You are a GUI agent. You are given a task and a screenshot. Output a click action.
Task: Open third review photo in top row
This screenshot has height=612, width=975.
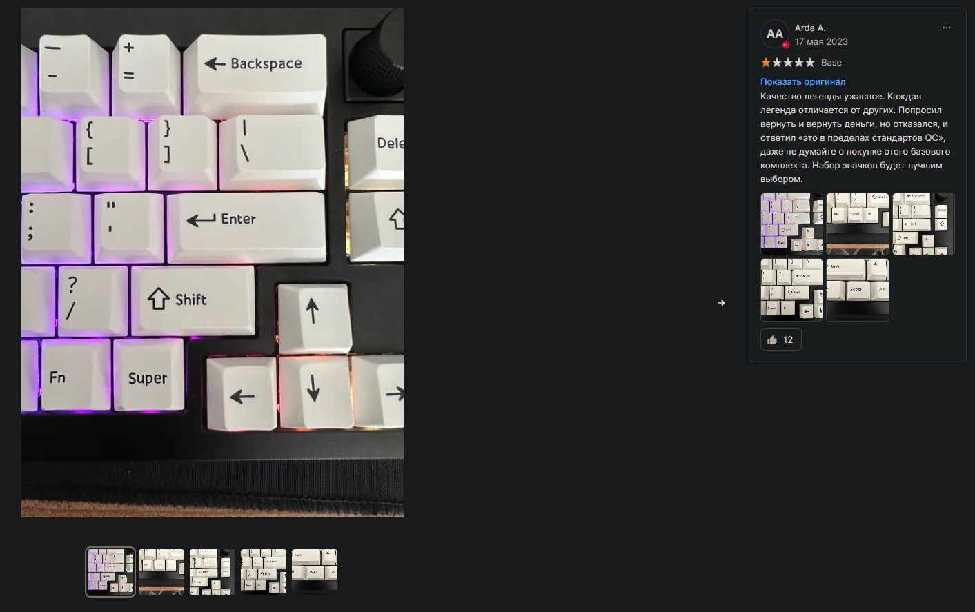923,224
